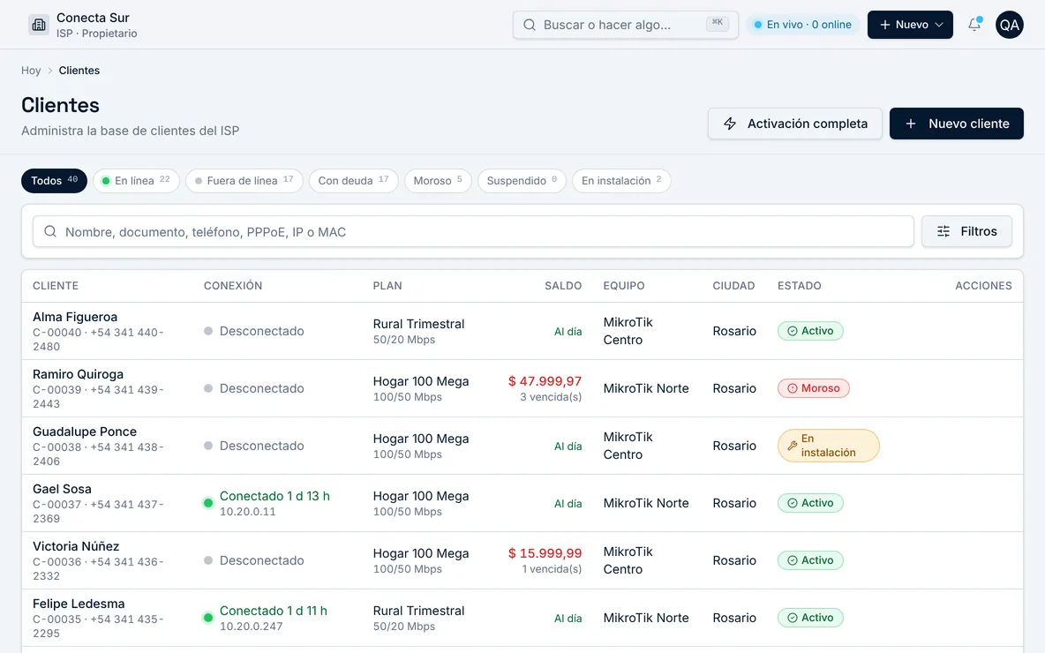This screenshot has width=1045, height=653.
Task: Click the check icon on Alma Figueroa's Activo badge
Action: pos(793,331)
